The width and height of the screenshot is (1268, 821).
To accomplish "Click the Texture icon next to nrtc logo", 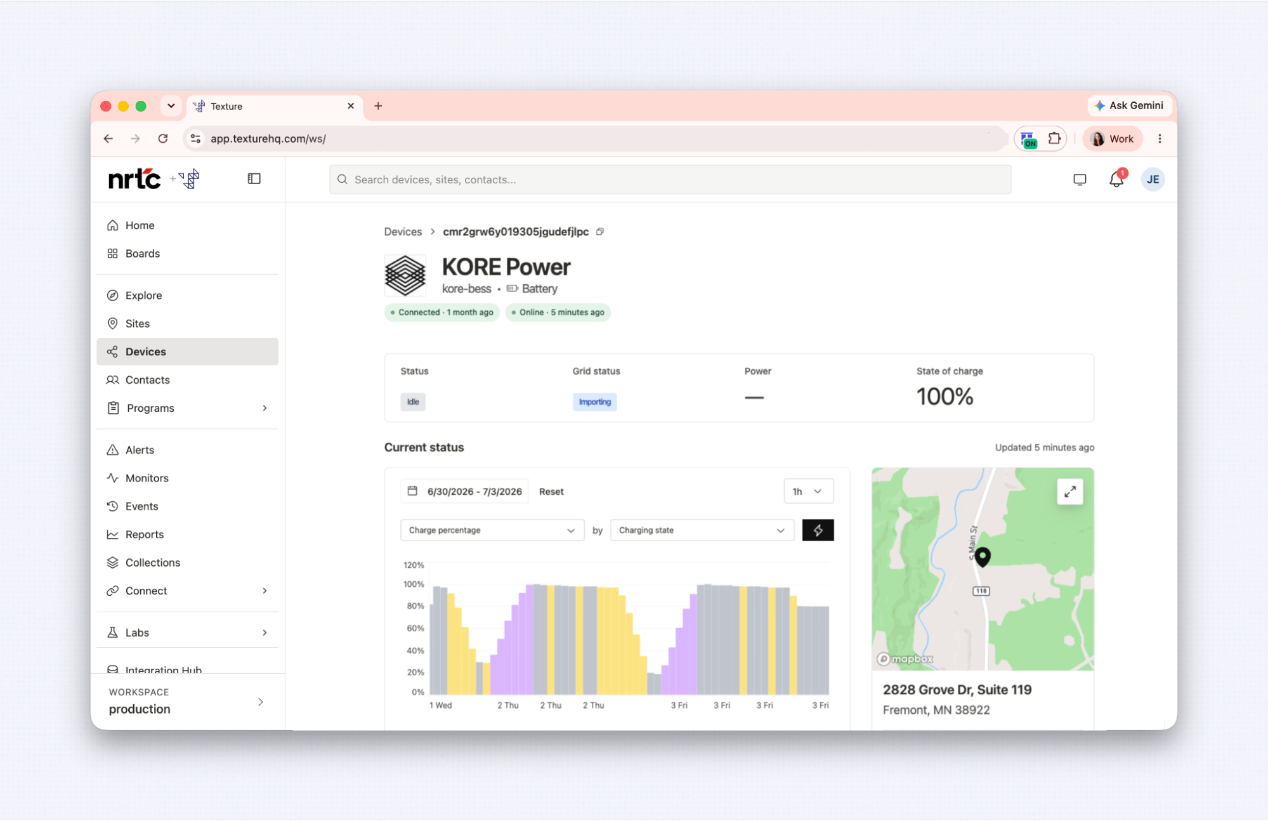I will click(189, 179).
